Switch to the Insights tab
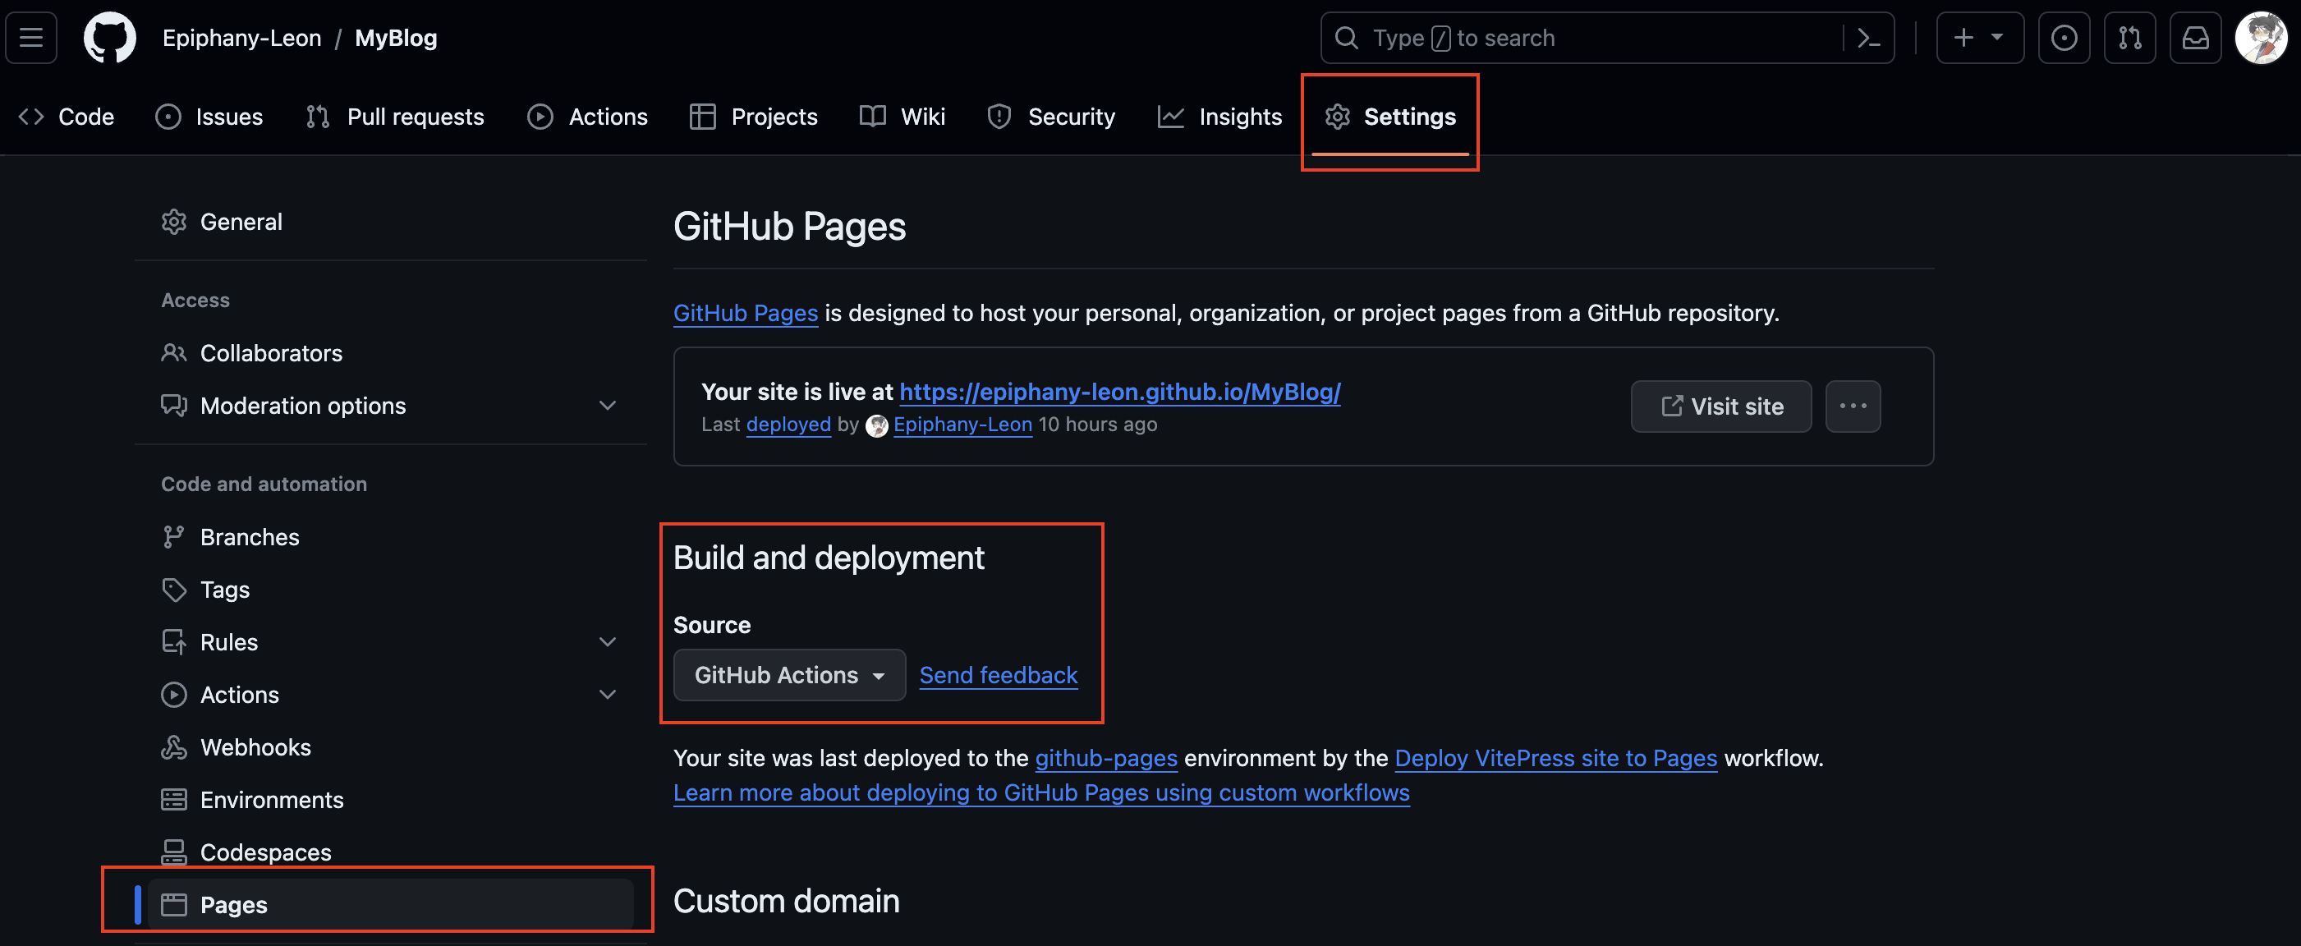Viewport: 2301px width, 946px height. 1220,117
